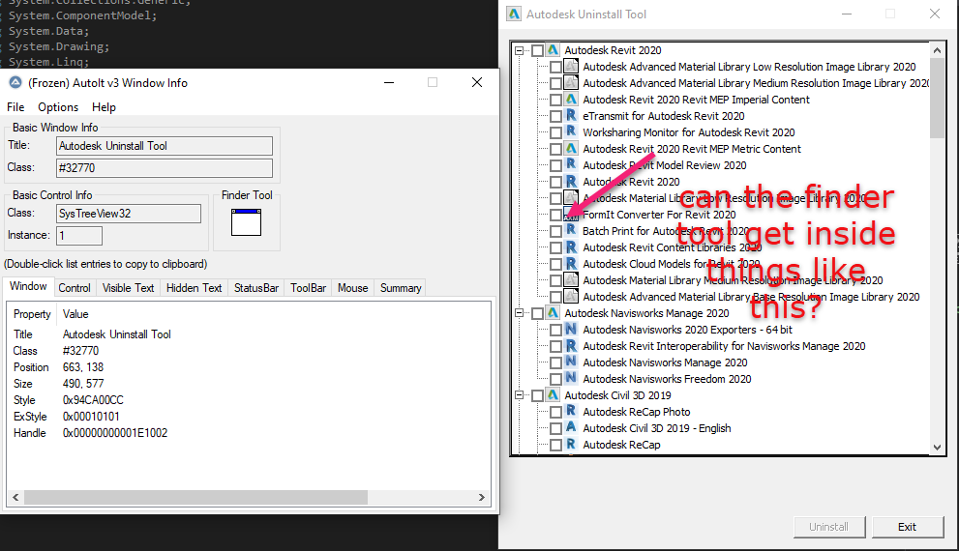Click the Autodesk Uninstall Tool title bar icon
Image resolution: width=959 pixels, height=551 pixels.
coord(514,14)
